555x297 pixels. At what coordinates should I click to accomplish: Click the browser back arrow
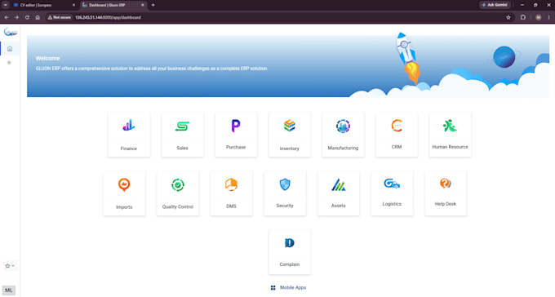[7, 17]
